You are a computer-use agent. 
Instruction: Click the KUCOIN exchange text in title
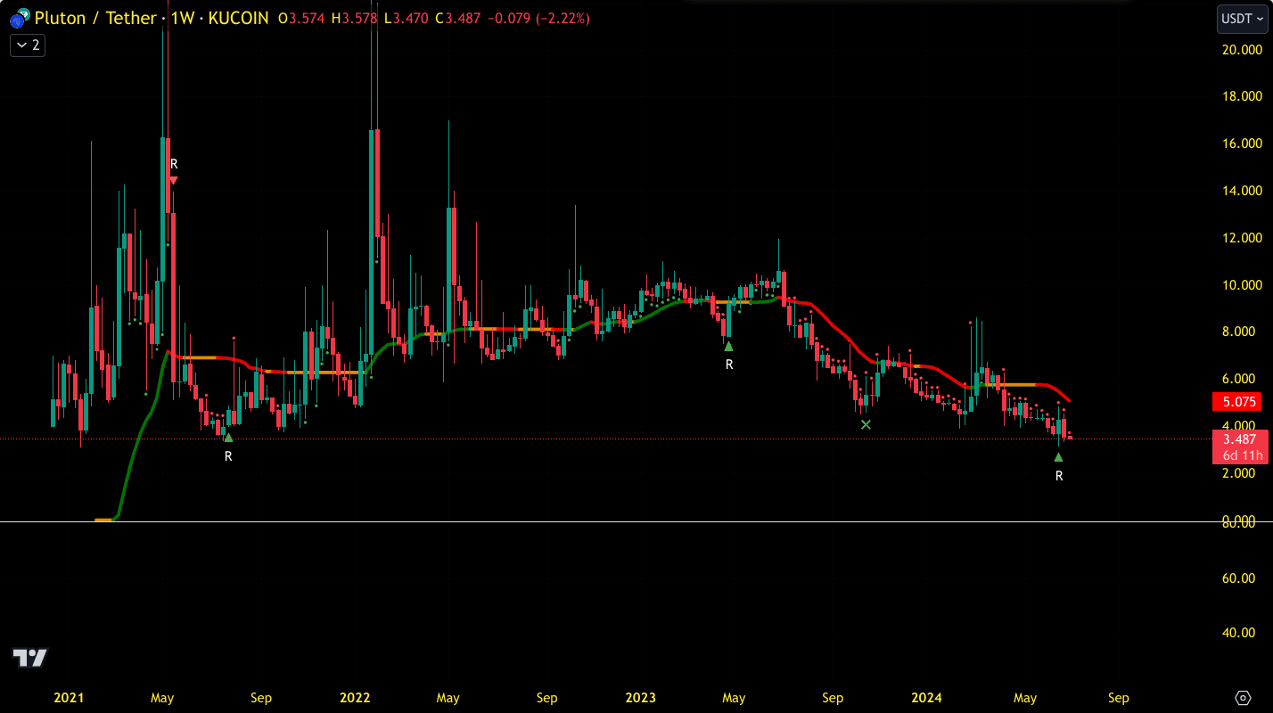pyautogui.click(x=238, y=18)
